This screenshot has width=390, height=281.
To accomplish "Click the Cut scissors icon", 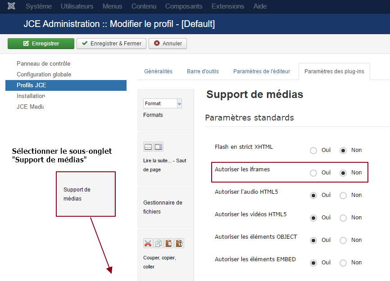I will [x=148, y=244].
